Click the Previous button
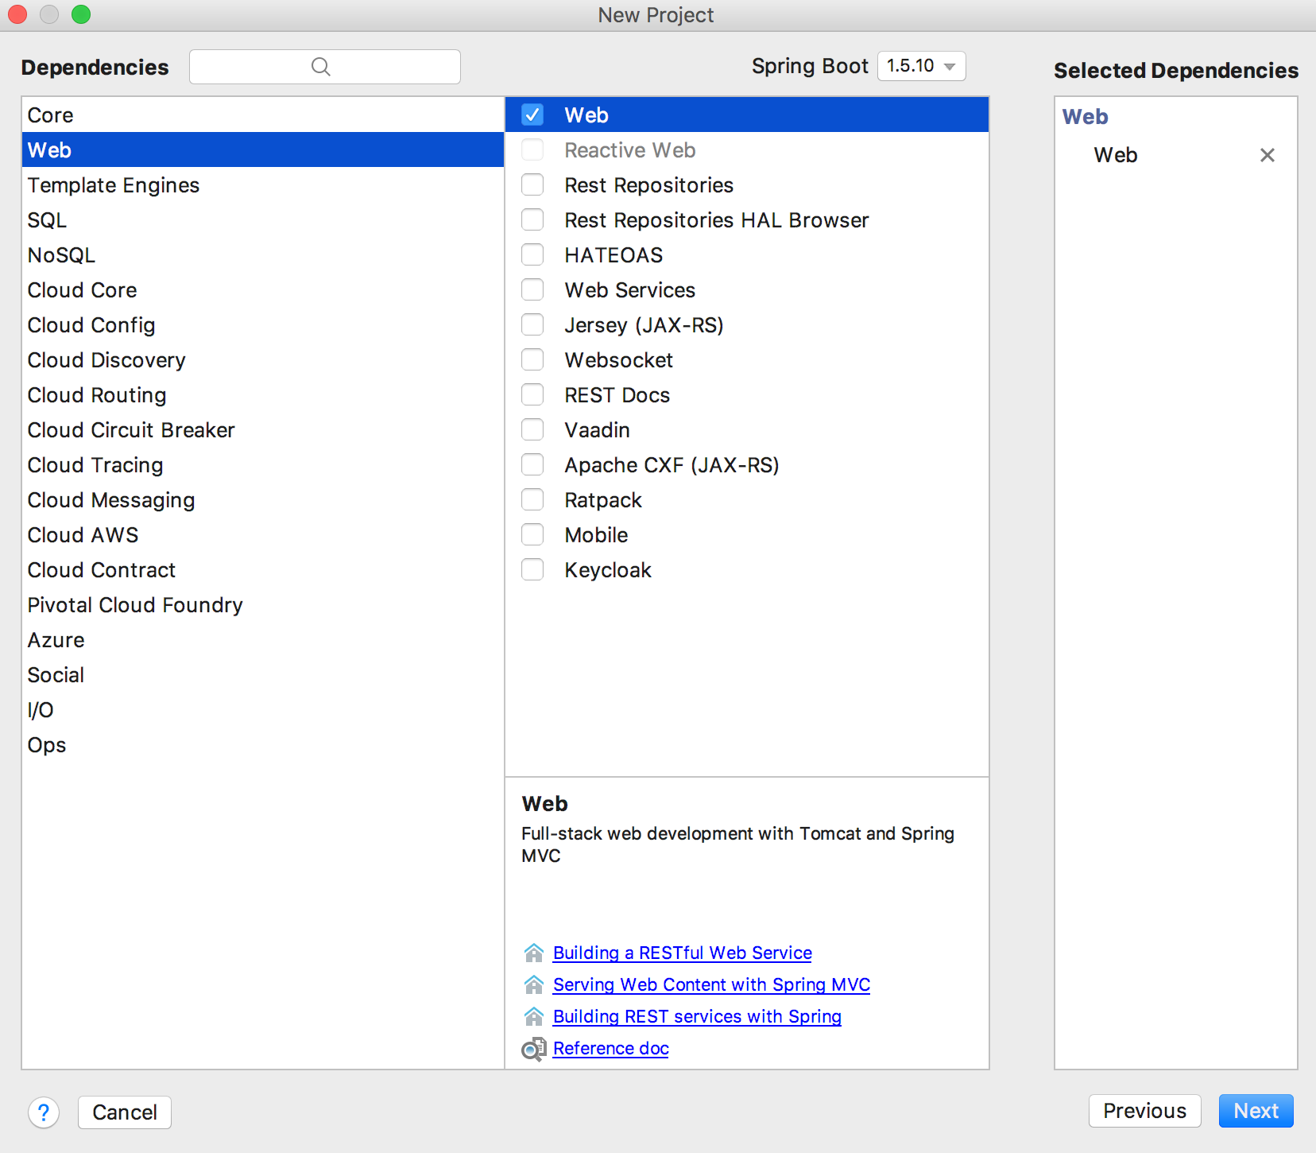The height and width of the screenshot is (1153, 1316). (1144, 1111)
